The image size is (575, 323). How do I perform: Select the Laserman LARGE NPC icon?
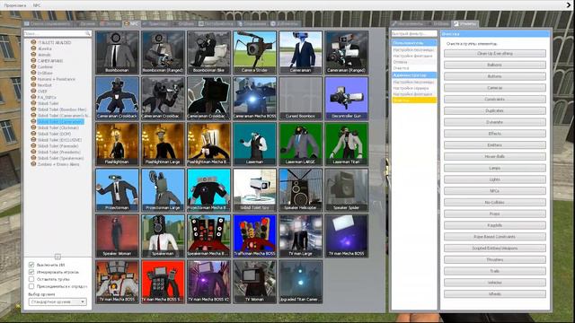(x=300, y=144)
